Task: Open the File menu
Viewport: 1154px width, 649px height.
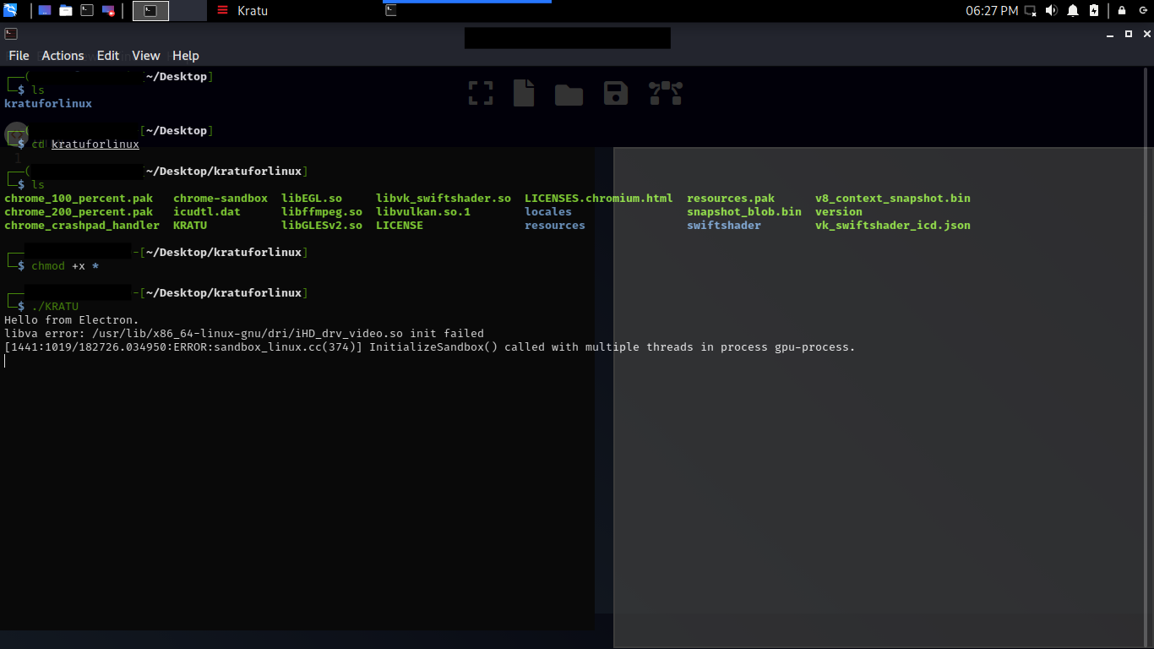Action: click(19, 56)
